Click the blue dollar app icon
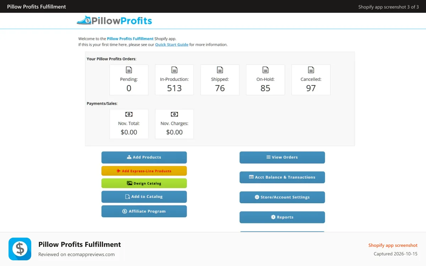The height and width of the screenshot is (266, 426). (x=20, y=249)
